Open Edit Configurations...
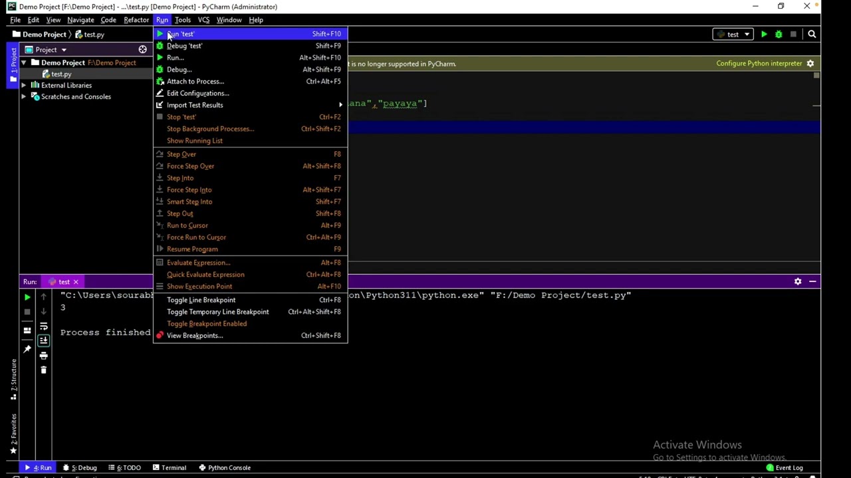Screen dimensions: 851x478 [x=250, y=94]
